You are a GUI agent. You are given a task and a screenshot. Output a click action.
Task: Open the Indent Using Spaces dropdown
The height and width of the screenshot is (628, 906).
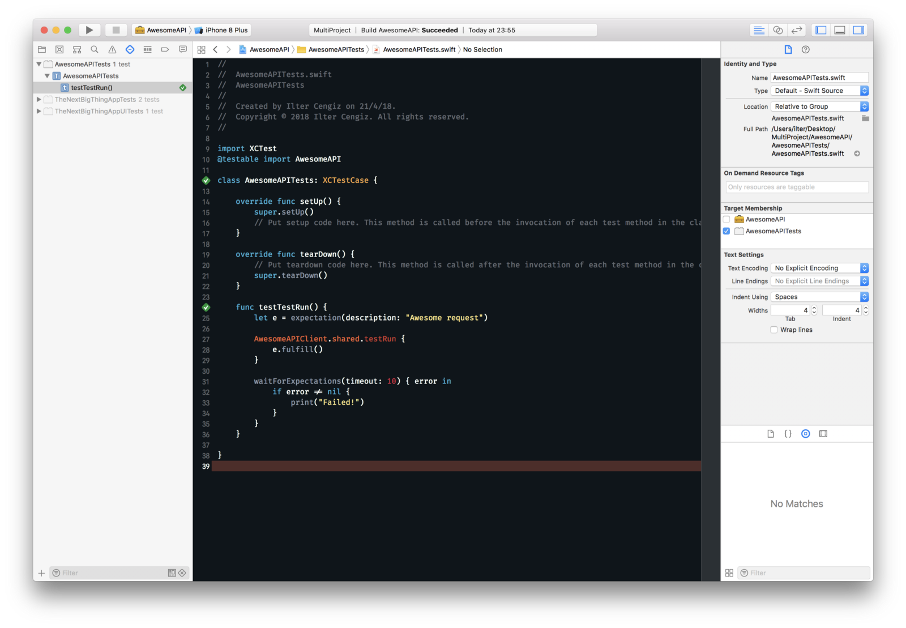tap(819, 297)
